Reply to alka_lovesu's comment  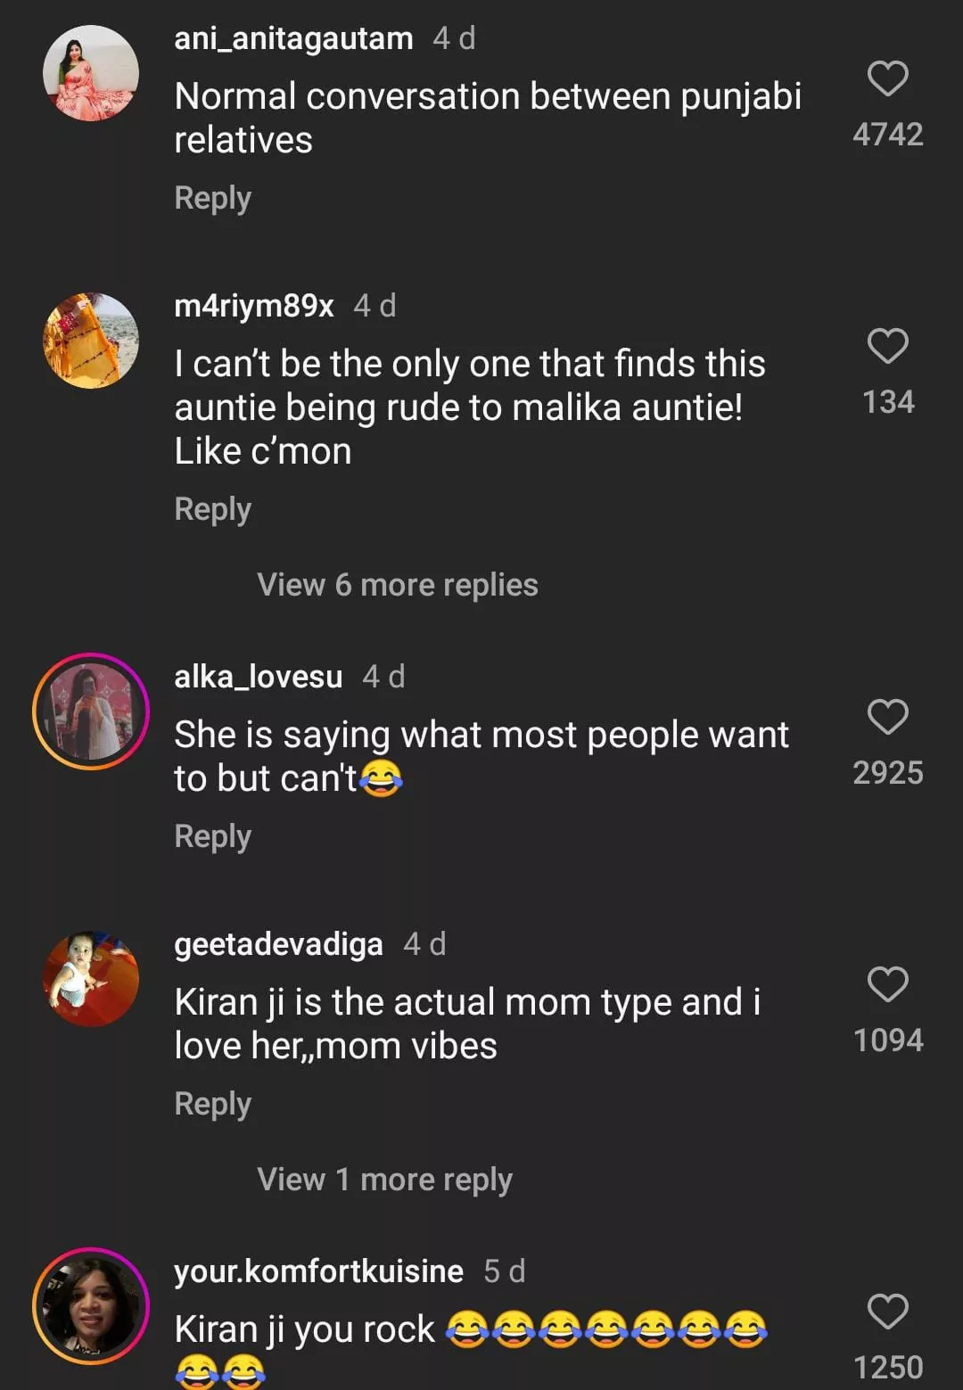coord(212,836)
